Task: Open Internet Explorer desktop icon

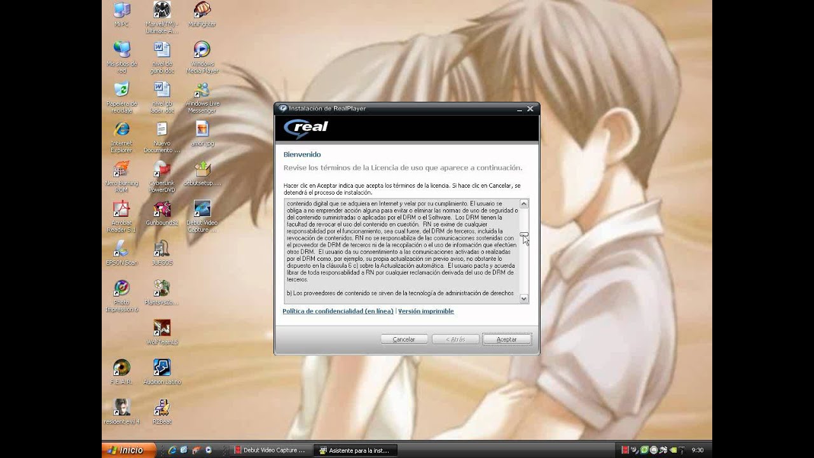Action: 121,137
